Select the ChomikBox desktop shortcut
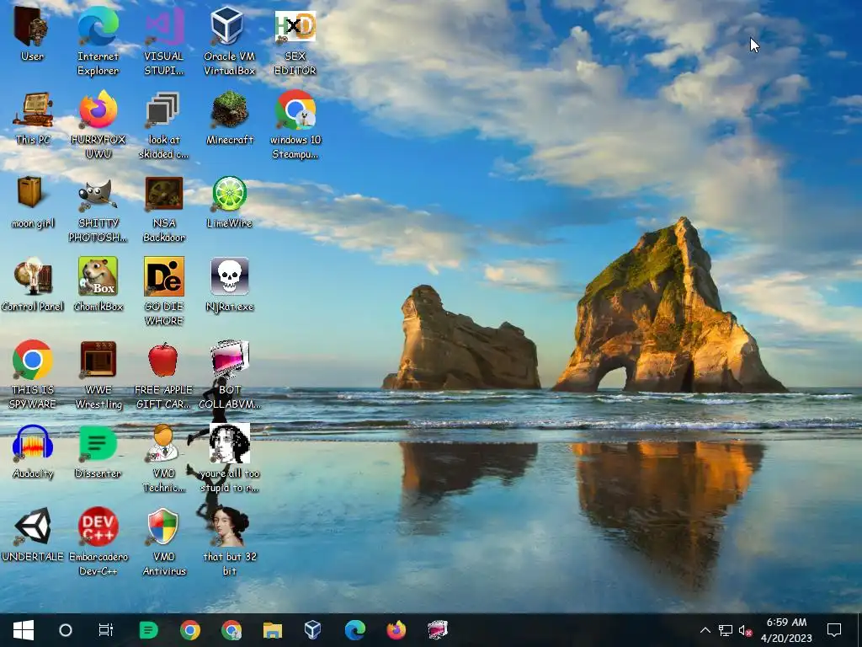 tap(98, 285)
